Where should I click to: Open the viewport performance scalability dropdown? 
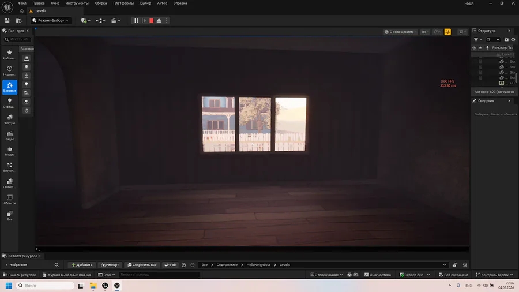438,32
